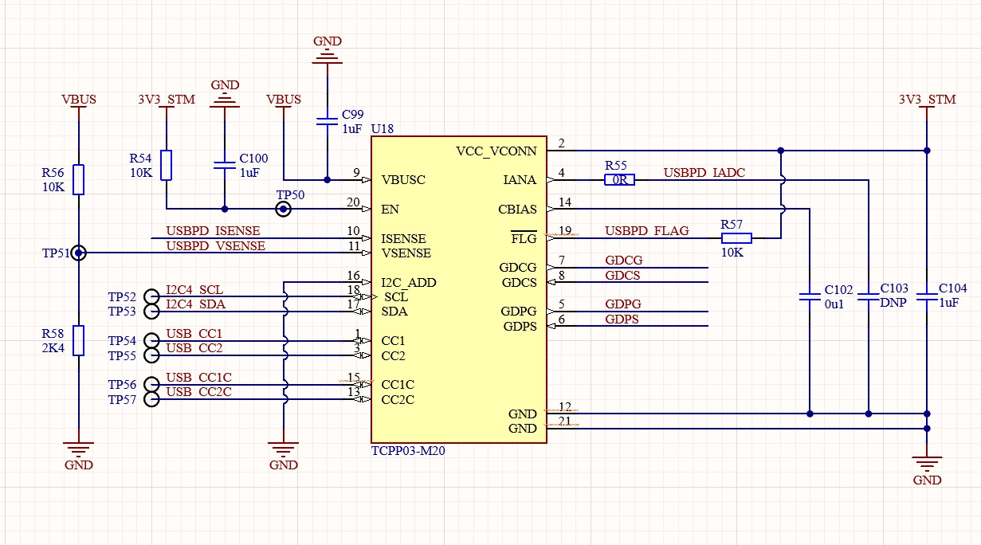
Task: Click pin number 14 at CBIAS
Action: pyautogui.click(x=564, y=202)
